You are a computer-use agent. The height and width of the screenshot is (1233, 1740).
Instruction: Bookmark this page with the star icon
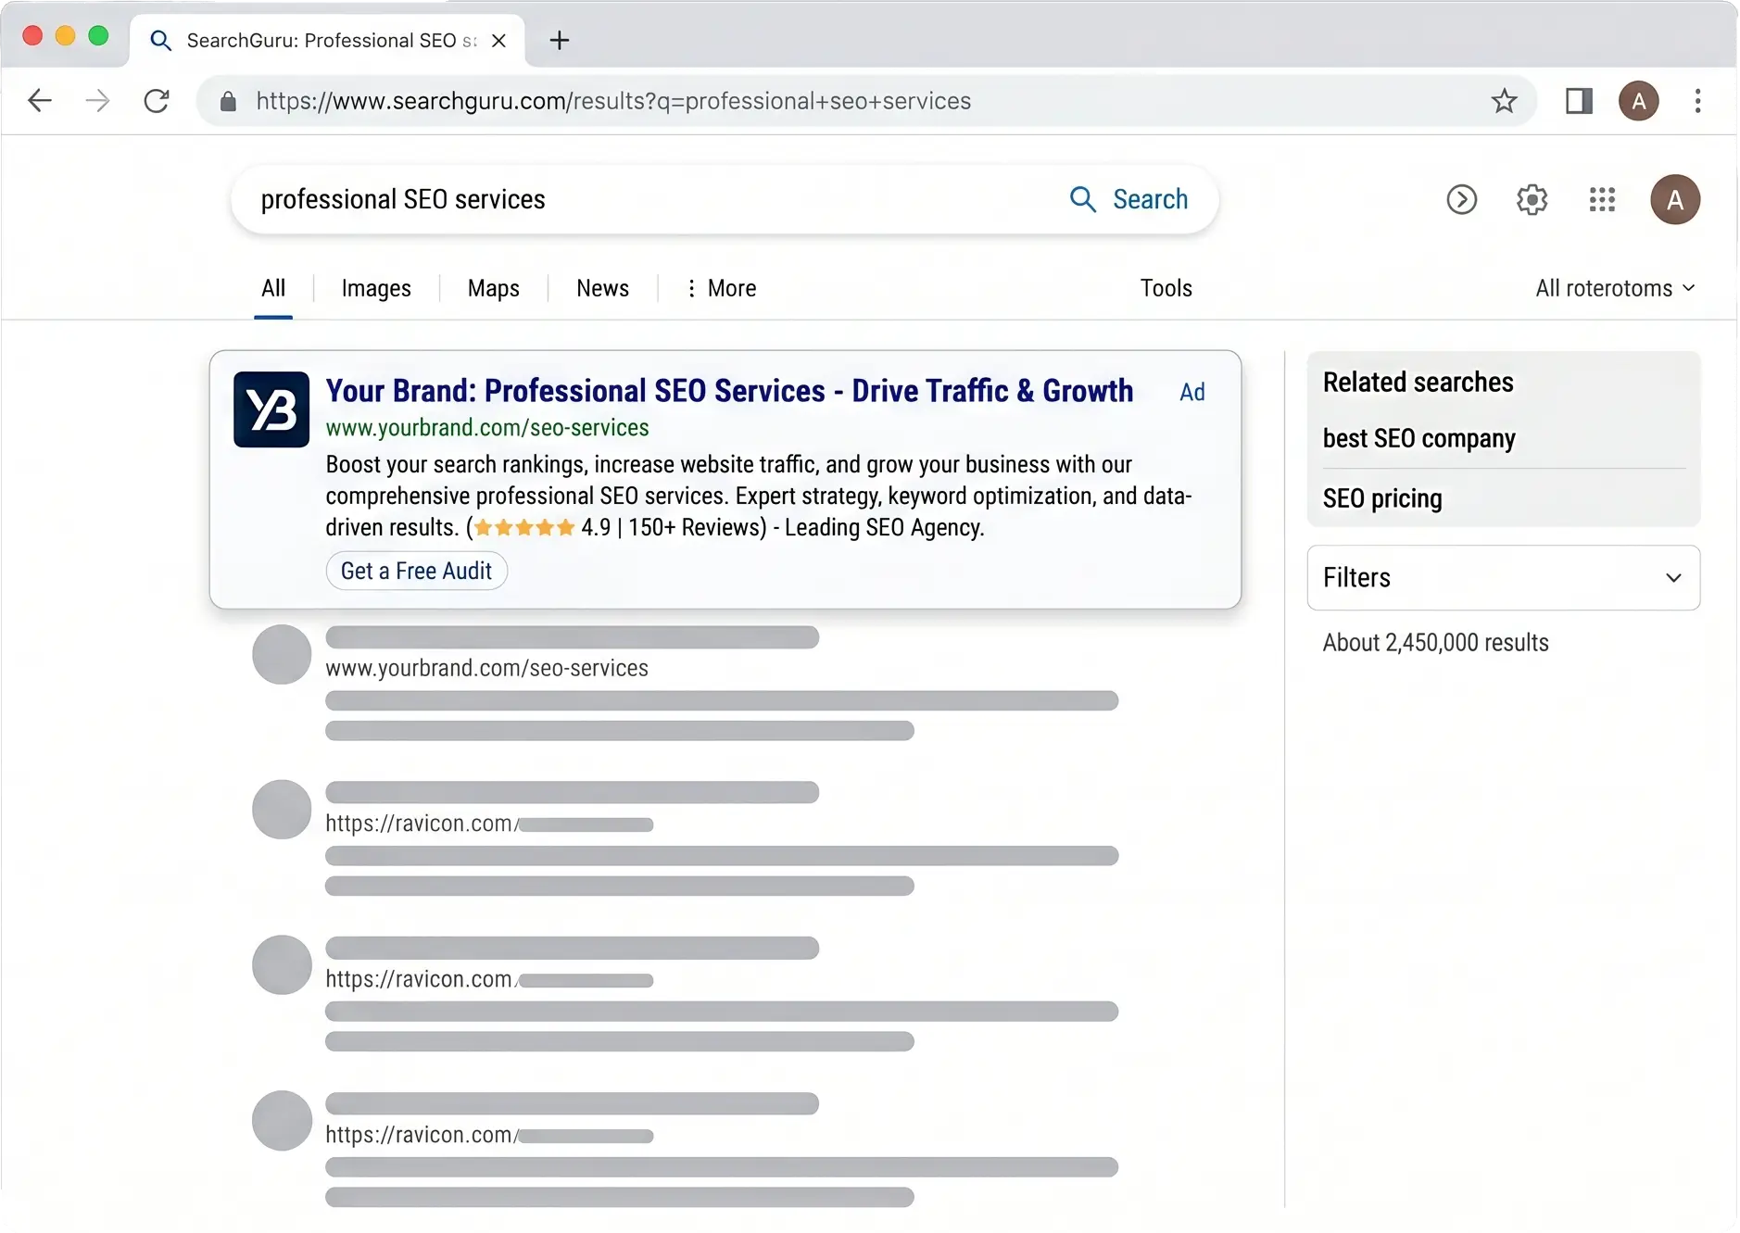click(x=1504, y=101)
